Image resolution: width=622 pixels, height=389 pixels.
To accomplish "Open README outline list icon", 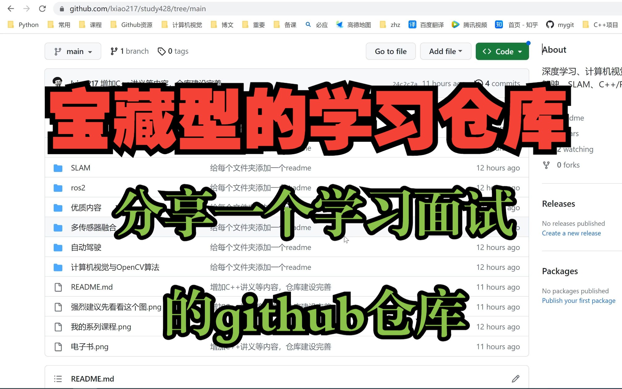I will [x=58, y=379].
